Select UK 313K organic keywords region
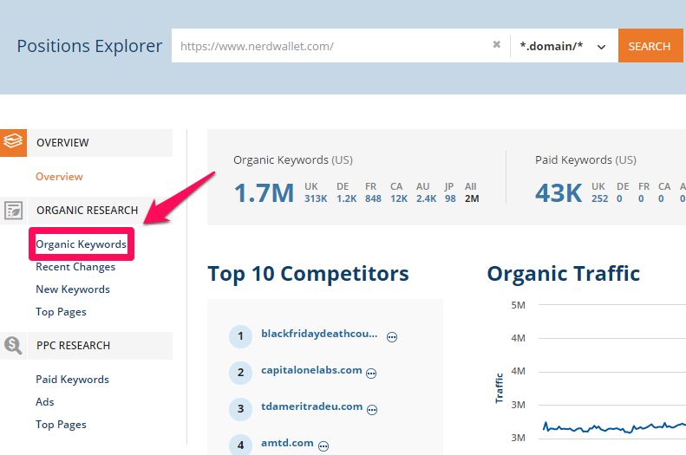 (316, 192)
